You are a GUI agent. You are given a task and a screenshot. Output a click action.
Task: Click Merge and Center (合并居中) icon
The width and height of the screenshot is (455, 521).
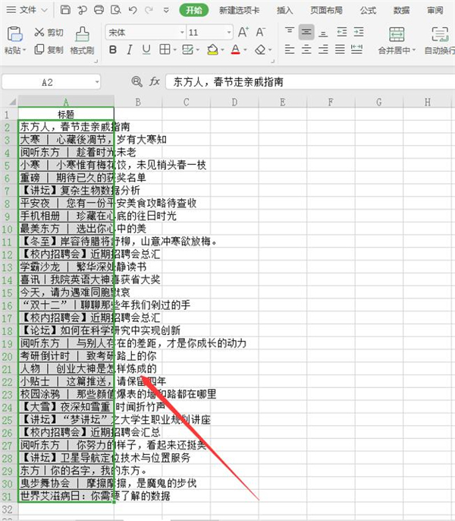(x=397, y=34)
